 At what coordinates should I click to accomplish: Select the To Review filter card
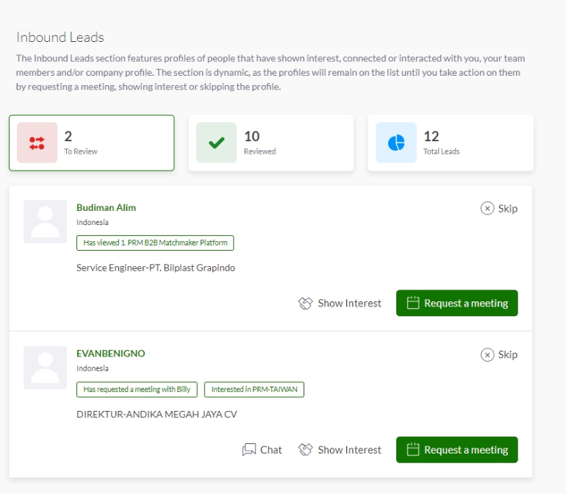[92, 143]
